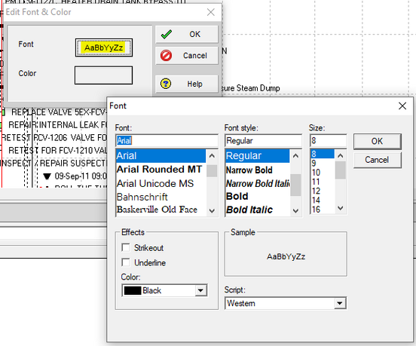Image resolution: width=416 pixels, height=346 pixels.
Task: Select Bahnschrift font
Action: click(161, 197)
